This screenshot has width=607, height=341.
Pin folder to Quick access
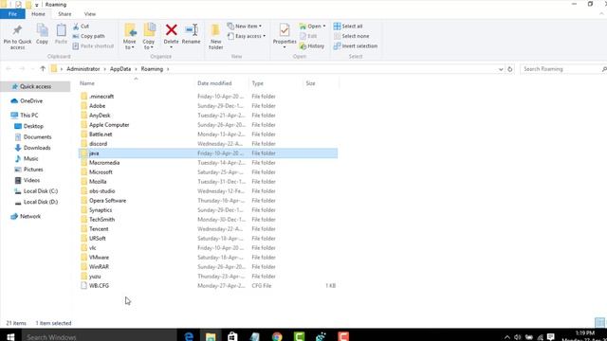coord(17,37)
